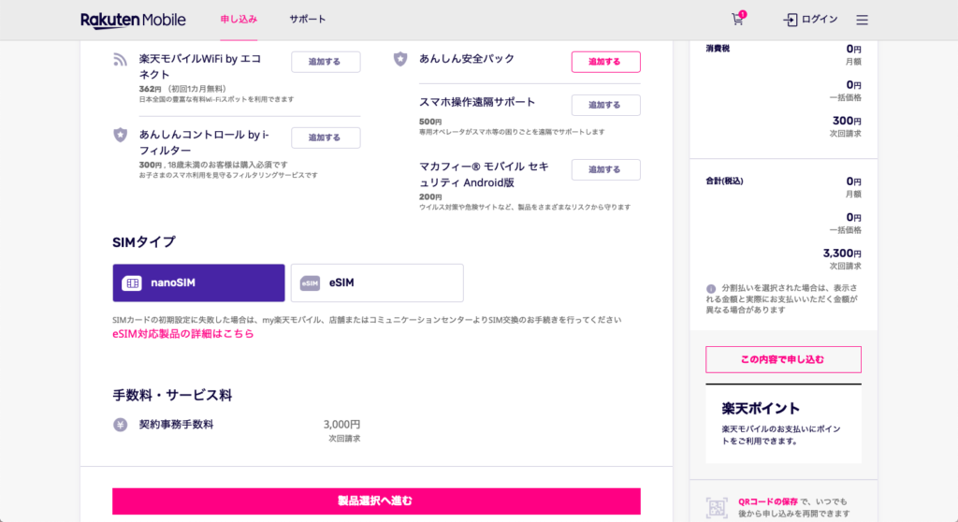The width and height of the screenshot is (958, 522).
Task: Click the eSIM chip icon
Action: (x=310, y=283)
